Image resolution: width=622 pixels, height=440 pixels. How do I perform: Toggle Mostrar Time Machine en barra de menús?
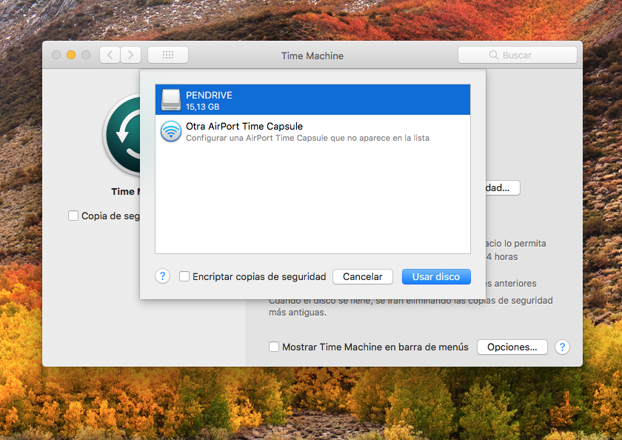tap(274, 347)
